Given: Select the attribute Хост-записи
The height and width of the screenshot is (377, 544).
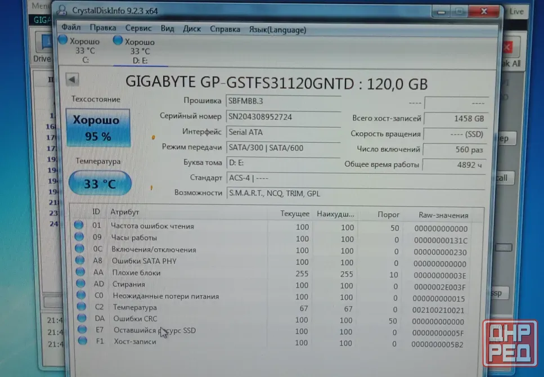Looking at the screenshot, I should coord(135,342).
